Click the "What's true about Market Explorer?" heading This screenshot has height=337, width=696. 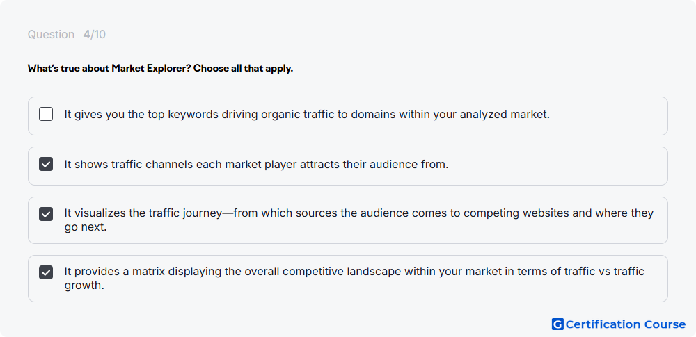click(109, 69)
